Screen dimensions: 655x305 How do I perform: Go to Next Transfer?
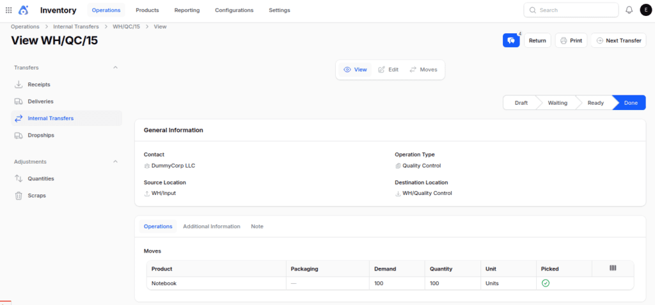tap(619, 40)
